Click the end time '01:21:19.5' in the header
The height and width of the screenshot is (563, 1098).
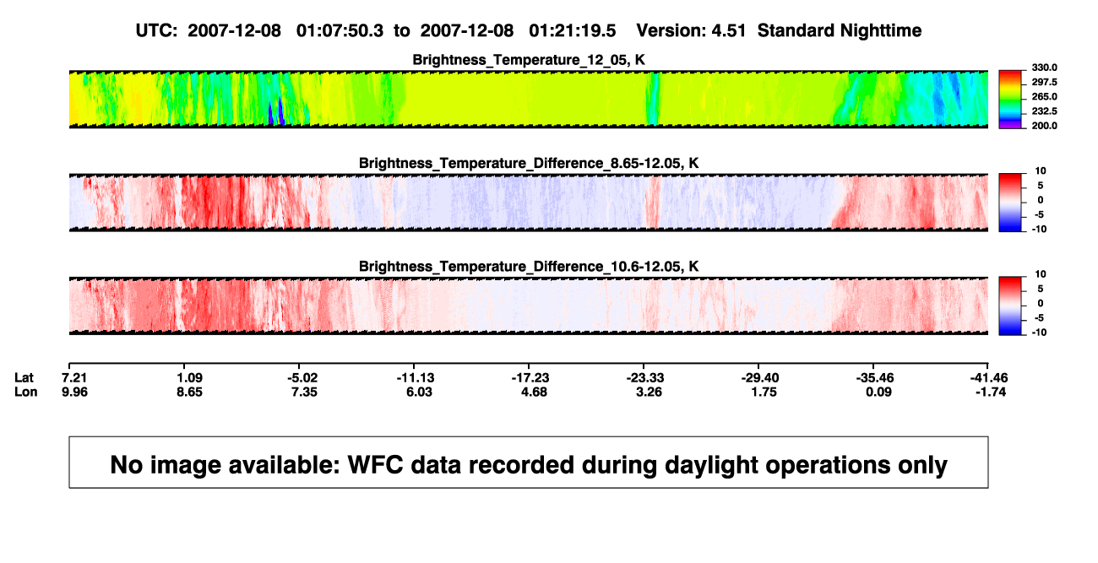tap(572, 30)
